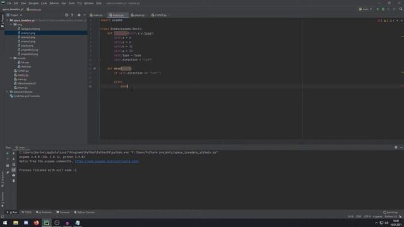Toggle scroll to end in Run console
This screenshot has width=404, height=227.
[x=14, y=170]
